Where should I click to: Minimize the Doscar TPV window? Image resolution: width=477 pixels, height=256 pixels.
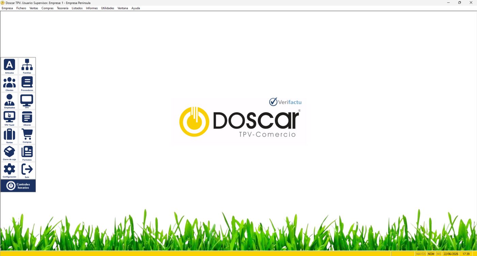point(448,3)
